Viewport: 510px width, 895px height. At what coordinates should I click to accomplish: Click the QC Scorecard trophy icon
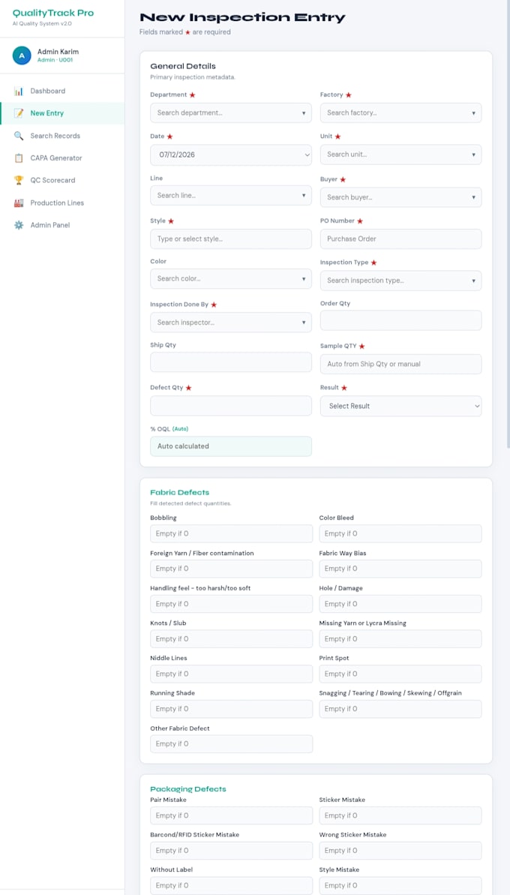coord(19,180)
